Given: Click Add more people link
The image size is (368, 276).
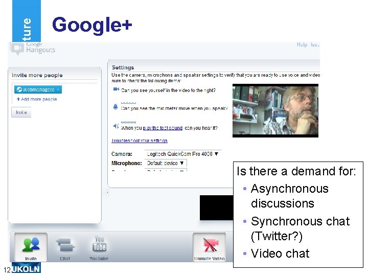Looking at the screenshot, I should click(x=37, y=99).
